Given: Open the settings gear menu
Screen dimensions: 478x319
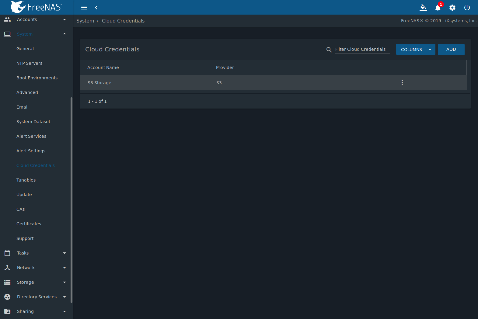Looking at the screenshot, I should [x=452, y=8].
